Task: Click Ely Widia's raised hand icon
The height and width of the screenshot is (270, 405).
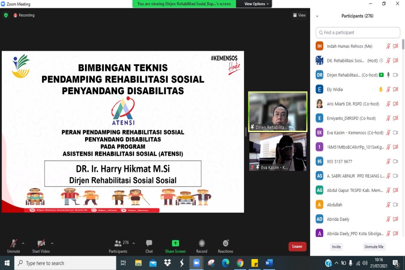Action: [x=381, y=90]
